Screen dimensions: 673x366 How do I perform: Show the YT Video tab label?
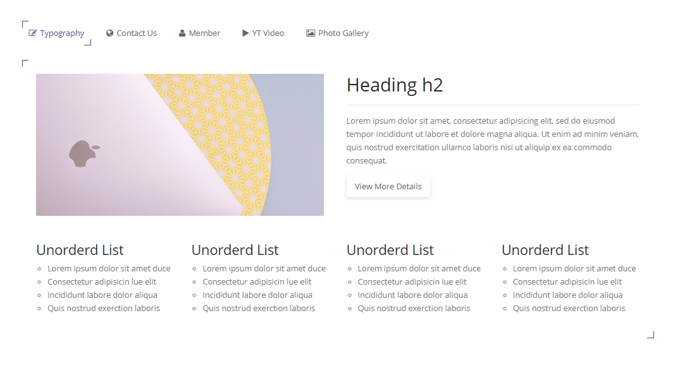(x=268, y=33)
